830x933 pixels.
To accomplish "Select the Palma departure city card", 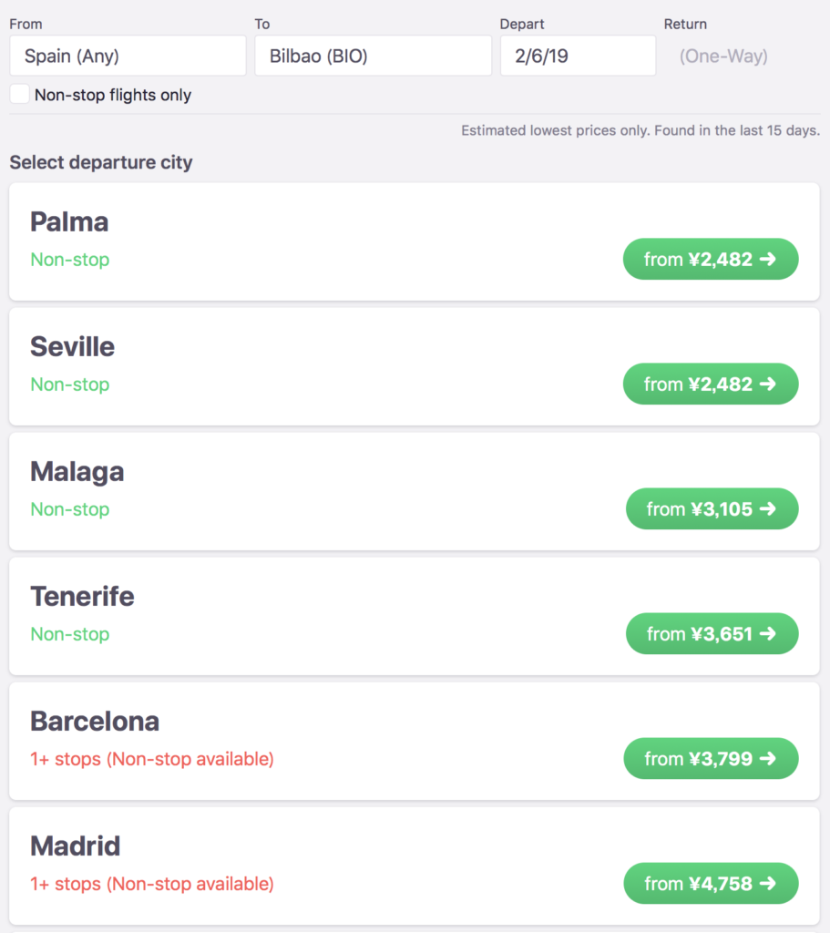I will (415, 241).
